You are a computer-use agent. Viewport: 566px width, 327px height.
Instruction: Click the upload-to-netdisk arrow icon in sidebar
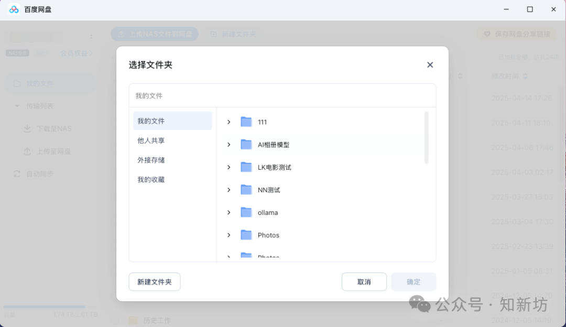tap(28, 151)
